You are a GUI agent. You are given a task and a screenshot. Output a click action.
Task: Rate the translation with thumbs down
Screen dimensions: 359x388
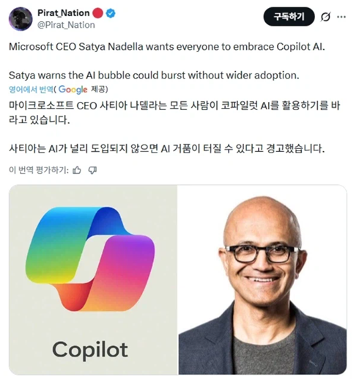(93, 170)
